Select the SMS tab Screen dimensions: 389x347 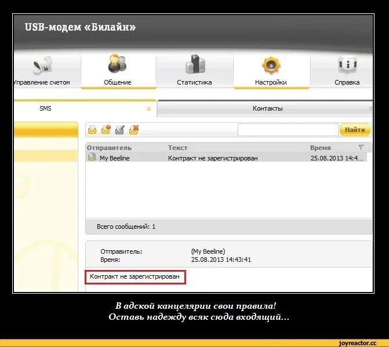coord(85,108)
